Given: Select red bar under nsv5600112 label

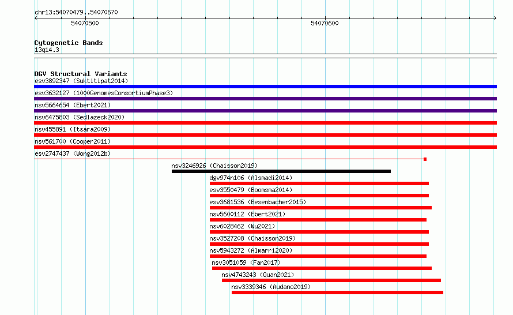Looking at the screenshot, I should click(x=318, y=220).
